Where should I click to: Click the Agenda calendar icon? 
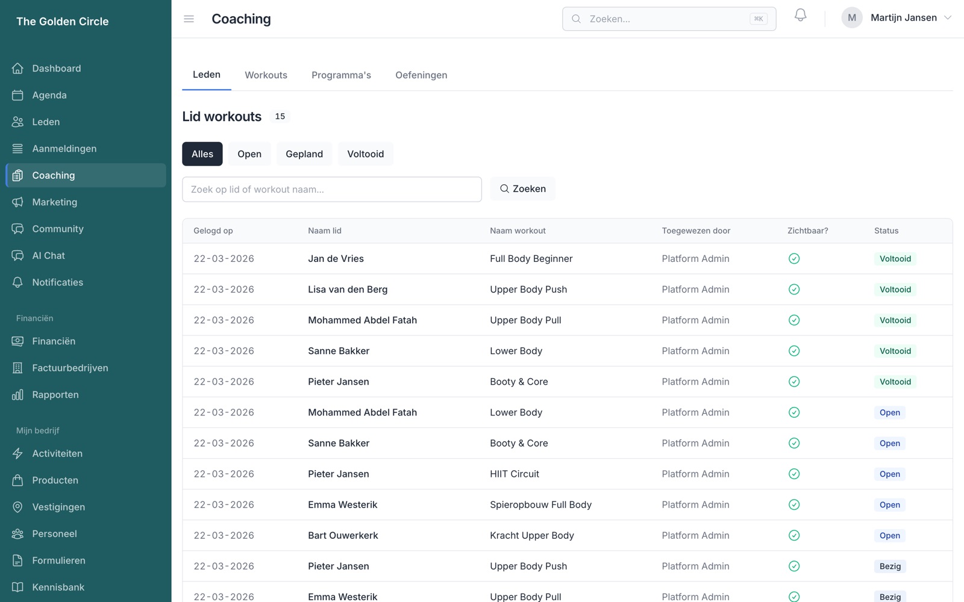pyautogui.click(x=17, y=95)
